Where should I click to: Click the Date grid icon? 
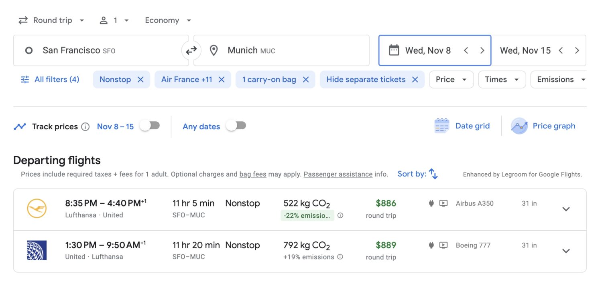441,125
